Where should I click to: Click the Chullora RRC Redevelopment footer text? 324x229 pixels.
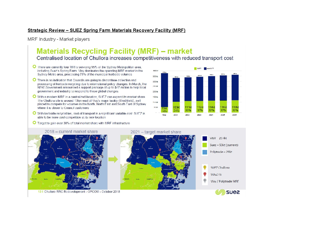coord(78,192)
